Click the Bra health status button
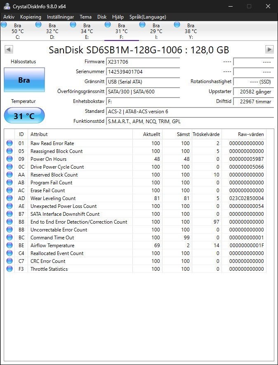 point(24,80)
